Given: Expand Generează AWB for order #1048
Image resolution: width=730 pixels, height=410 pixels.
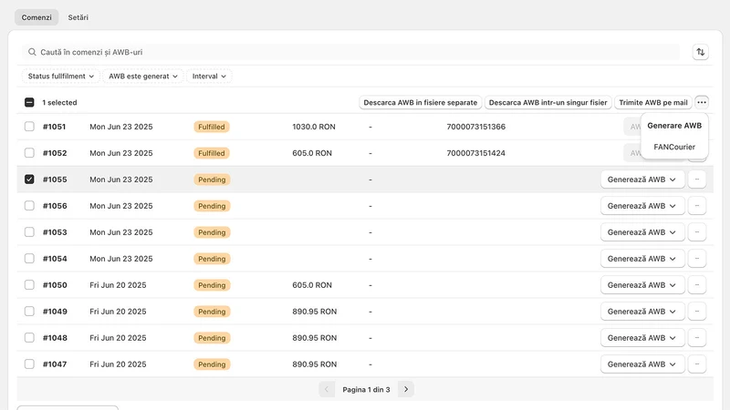Looking at the screenshot, I should coord(642,338).
